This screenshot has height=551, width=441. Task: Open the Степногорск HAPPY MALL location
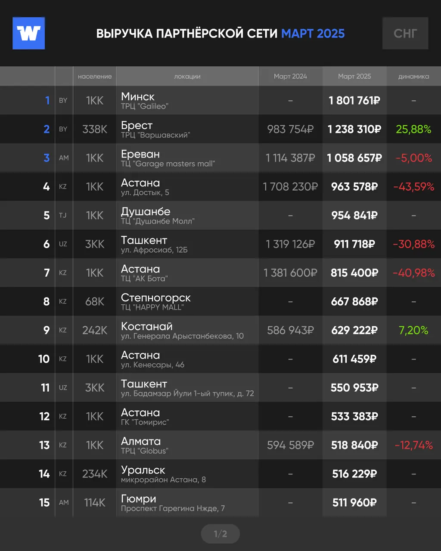[156, 302]
